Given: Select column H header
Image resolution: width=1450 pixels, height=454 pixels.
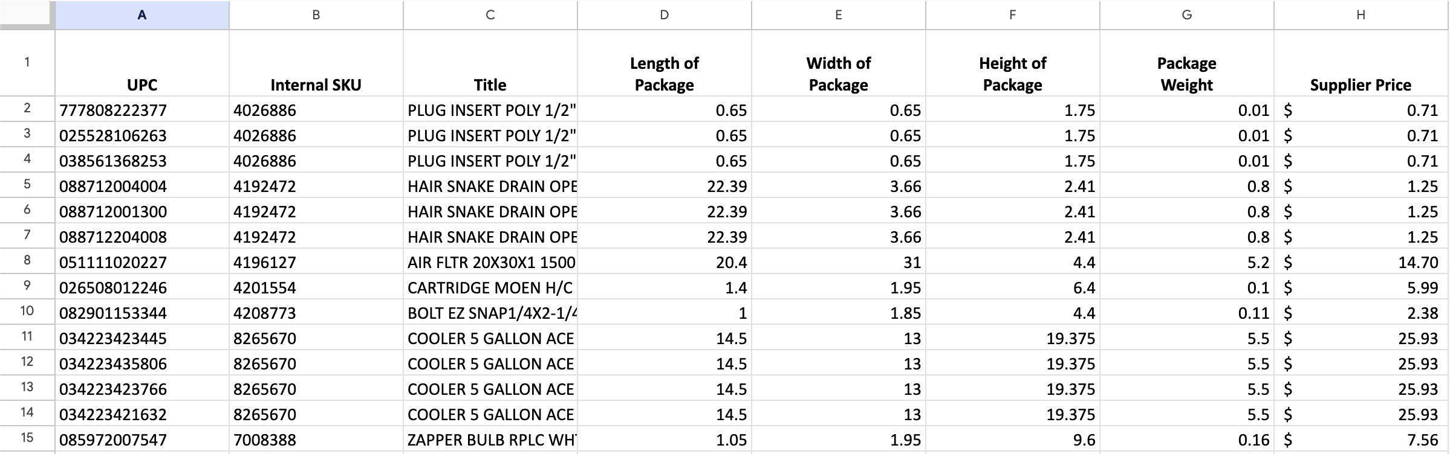Looking at the screenshot, I should pos(1361,15).
